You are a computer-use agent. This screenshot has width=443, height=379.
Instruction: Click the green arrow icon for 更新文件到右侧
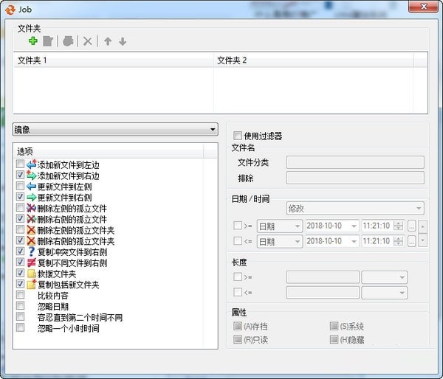click(x=31, y=197)
